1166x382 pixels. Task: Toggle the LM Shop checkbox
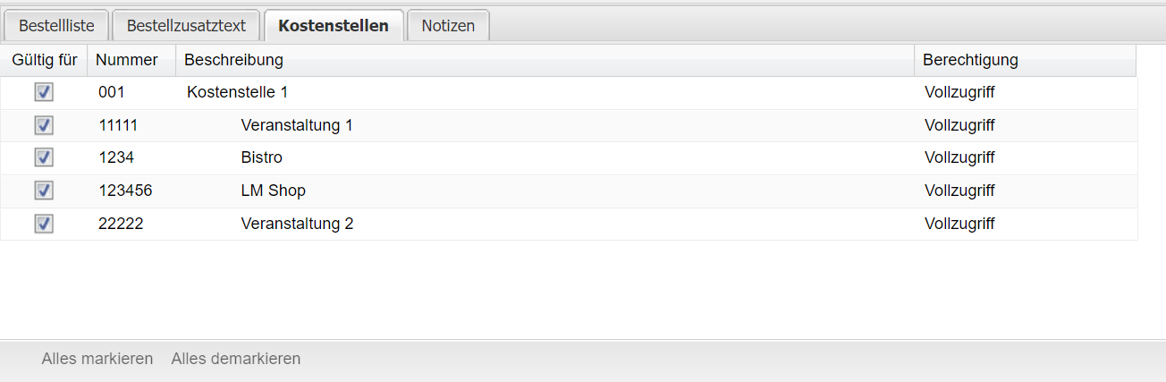point(44,191)
